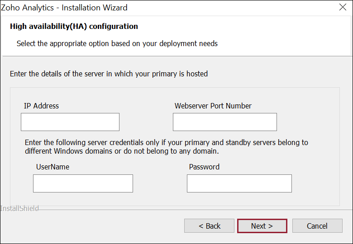
Task: Close the Installation Wizard window
Action: point(343,7)
